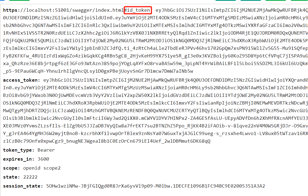Click the access_token line ending 6DK68qQ

click(x=107, y=141)
